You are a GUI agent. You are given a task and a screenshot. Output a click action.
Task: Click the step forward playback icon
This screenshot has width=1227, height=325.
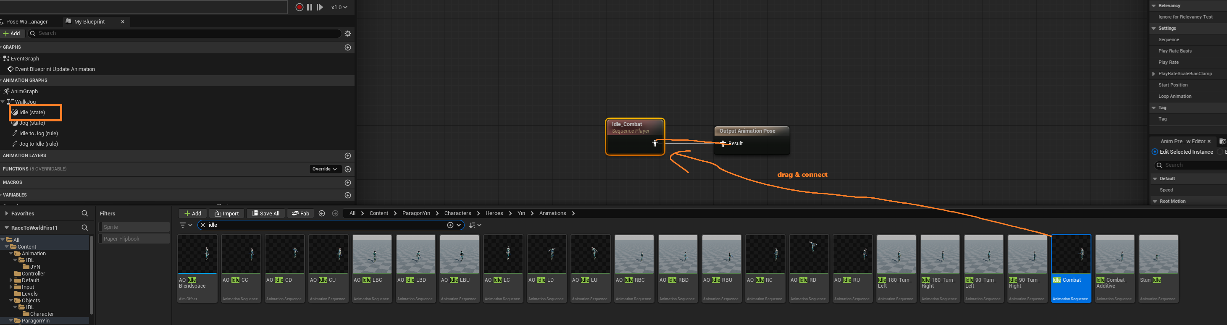(x=320, y=7)
